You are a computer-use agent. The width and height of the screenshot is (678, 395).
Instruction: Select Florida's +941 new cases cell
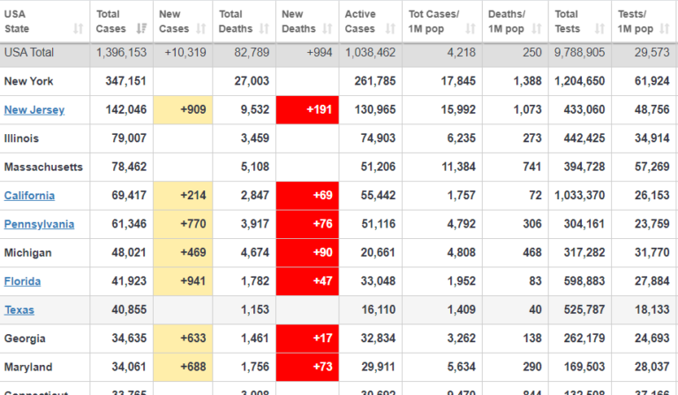182,281
